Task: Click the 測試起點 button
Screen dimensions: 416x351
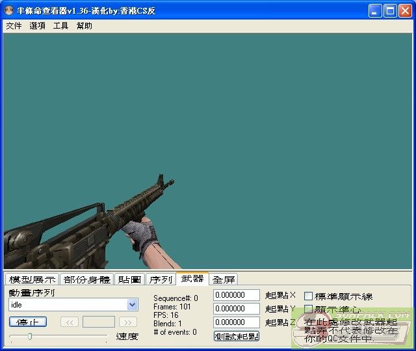Action: pyautogui.click(x=237, y=336)
